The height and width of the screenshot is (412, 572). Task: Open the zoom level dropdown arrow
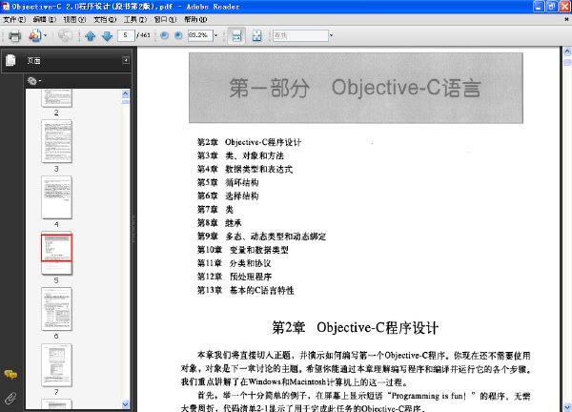(216, 35)
